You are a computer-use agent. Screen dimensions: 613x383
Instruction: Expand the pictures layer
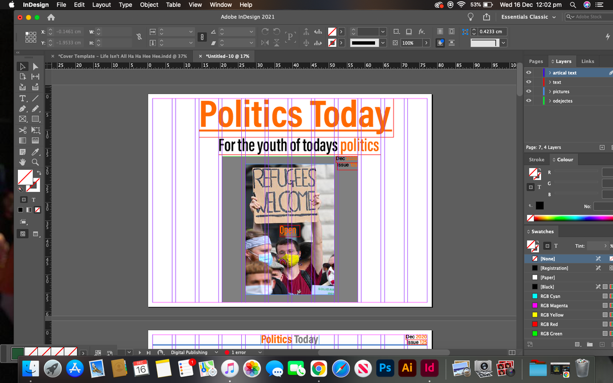[549, 91]
